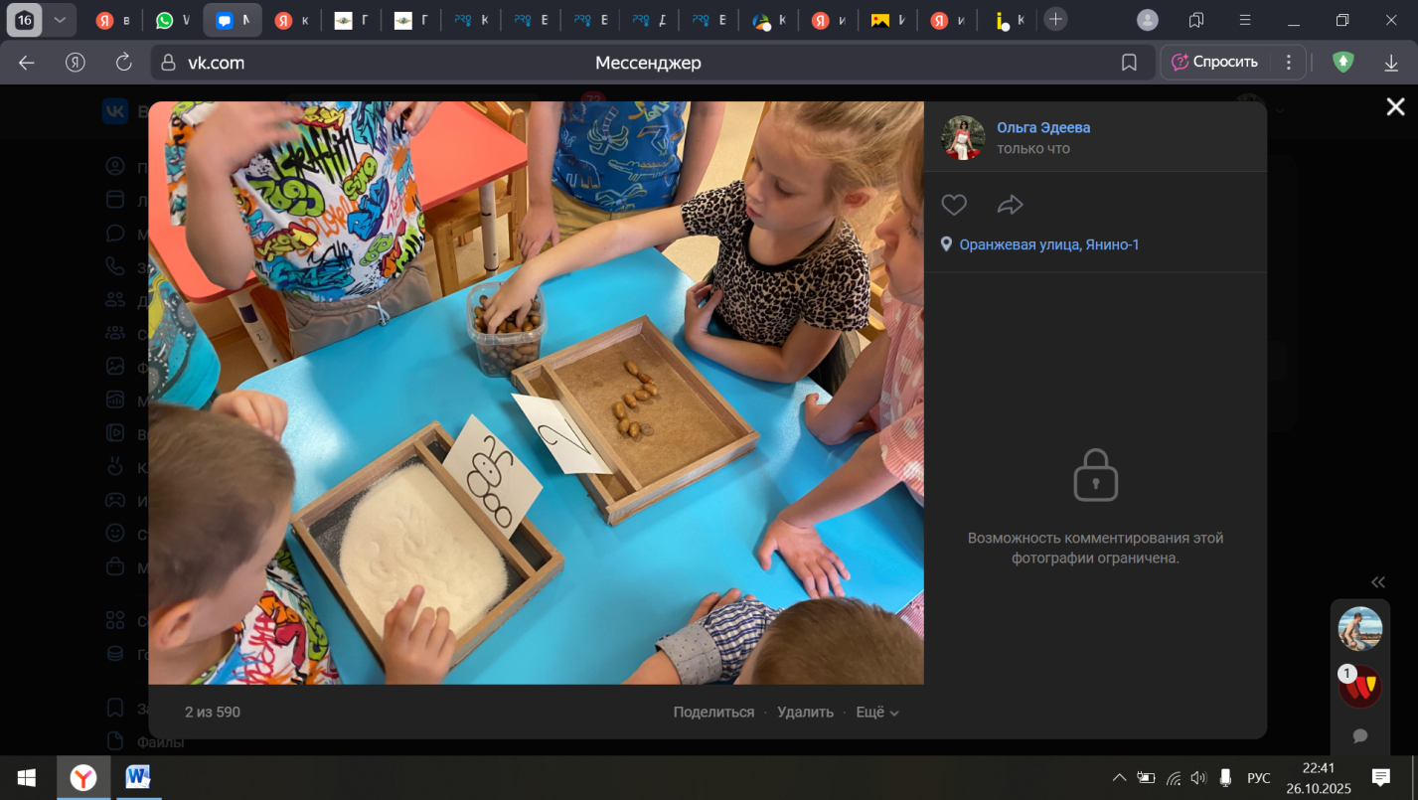
Task: Open the Оранжевая улица, Янино-1 location link
Action: pyautogui.click(x=1048, y=244)
